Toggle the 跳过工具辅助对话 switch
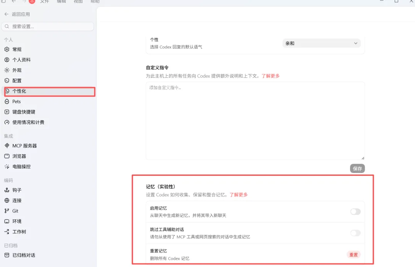Viewport: 415px width, 267px height. coord(355,233)
